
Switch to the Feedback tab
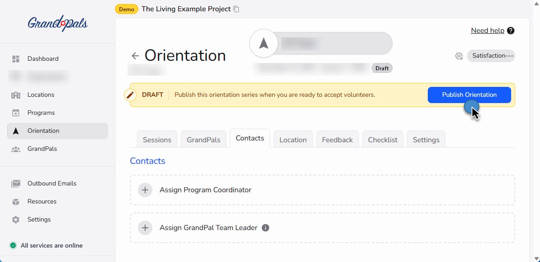pos(338,140)
